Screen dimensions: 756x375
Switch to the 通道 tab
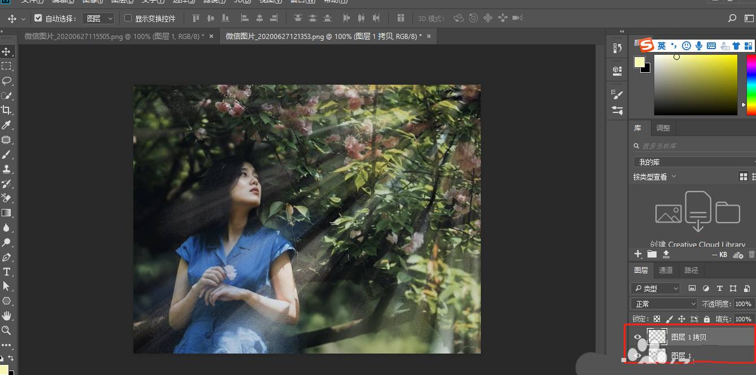pyautogui.click(x=666, y=271)
